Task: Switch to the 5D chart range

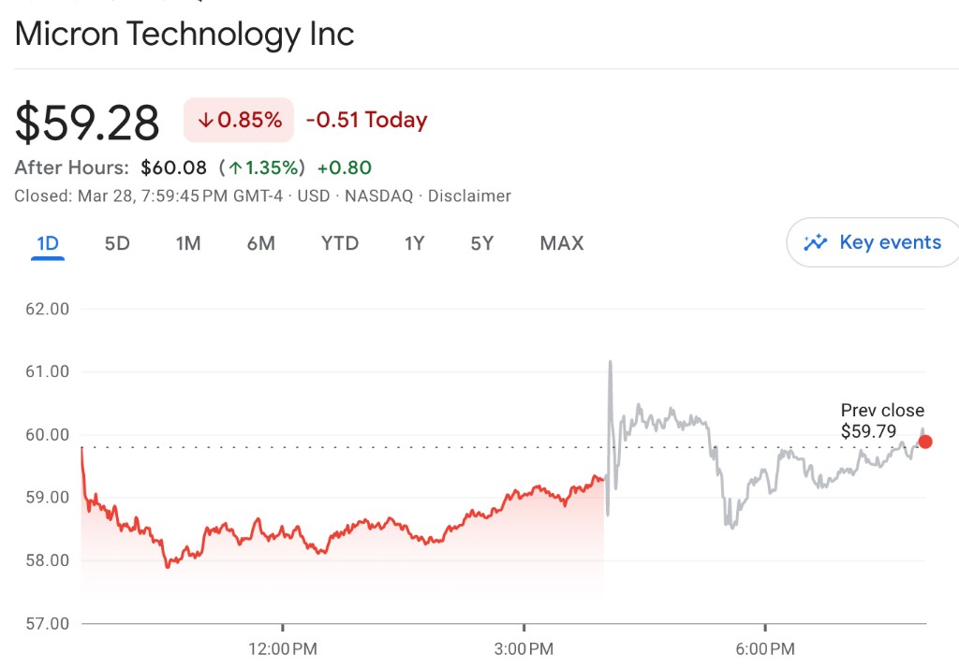Action: coord(117,243)
